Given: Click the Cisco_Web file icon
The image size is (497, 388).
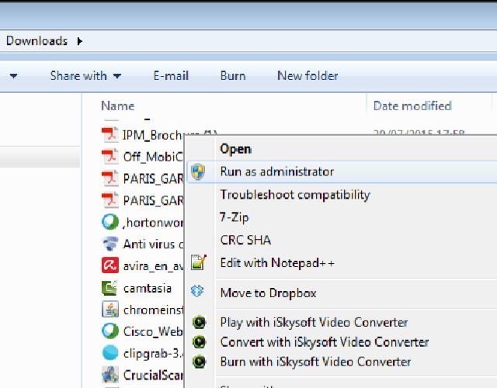Looking at the screenshot, I should point(110,331).
